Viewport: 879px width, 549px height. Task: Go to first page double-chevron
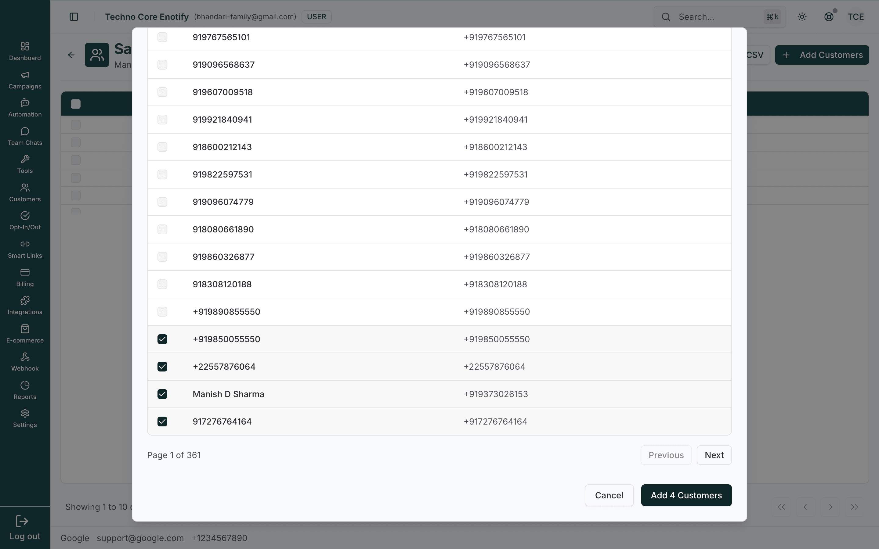[781, 507]
